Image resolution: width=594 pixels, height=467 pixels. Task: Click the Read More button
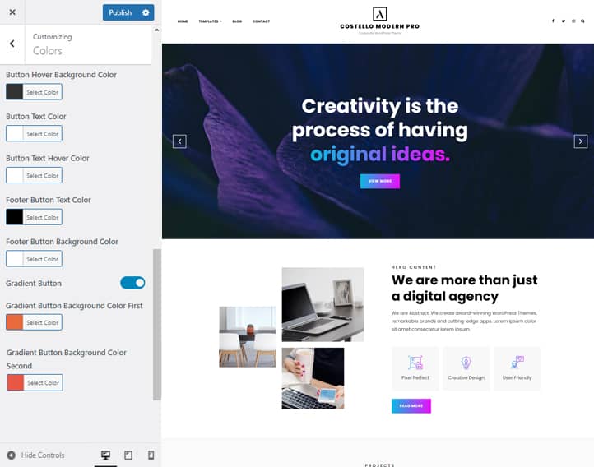[411, 405]
